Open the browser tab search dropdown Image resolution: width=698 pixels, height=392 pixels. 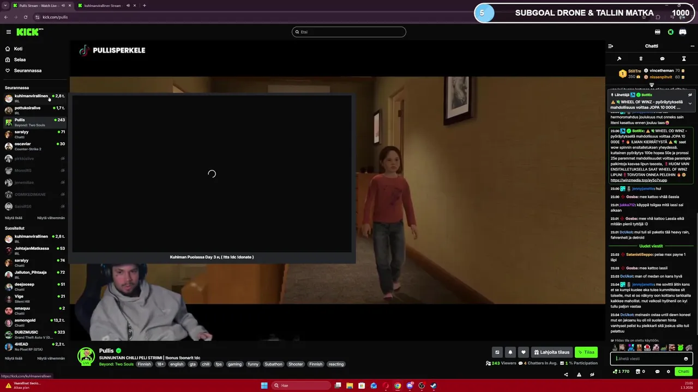[5, 5]
